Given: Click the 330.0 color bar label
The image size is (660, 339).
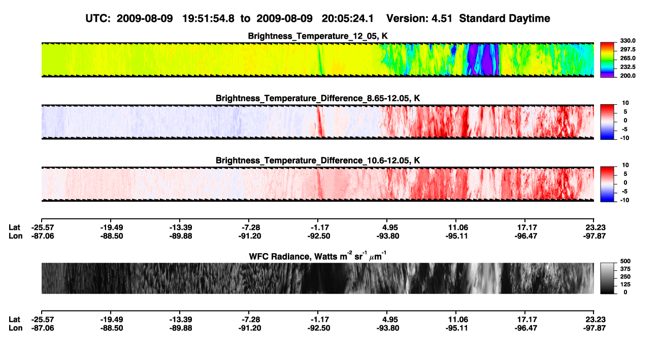Looking at the screenshot, I should pos(629,41).
